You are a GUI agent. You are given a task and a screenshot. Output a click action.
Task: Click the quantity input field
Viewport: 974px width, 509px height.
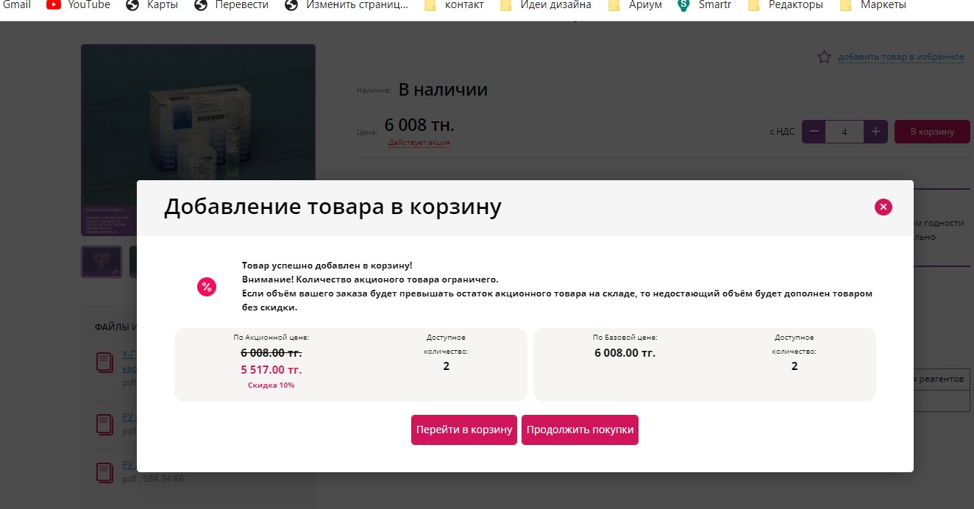pyautogui.click(x=844, y=132)
